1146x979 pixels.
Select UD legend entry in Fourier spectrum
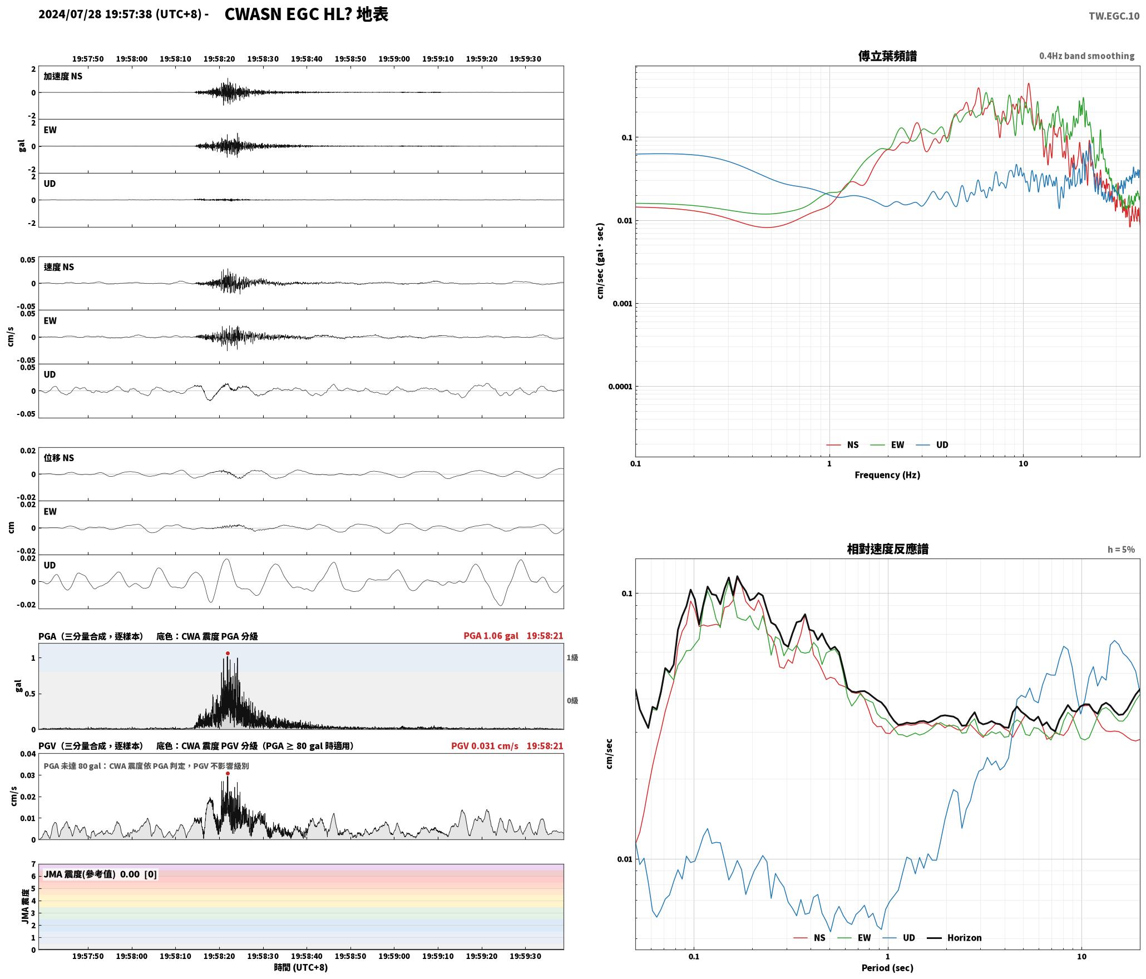(932, 444)
